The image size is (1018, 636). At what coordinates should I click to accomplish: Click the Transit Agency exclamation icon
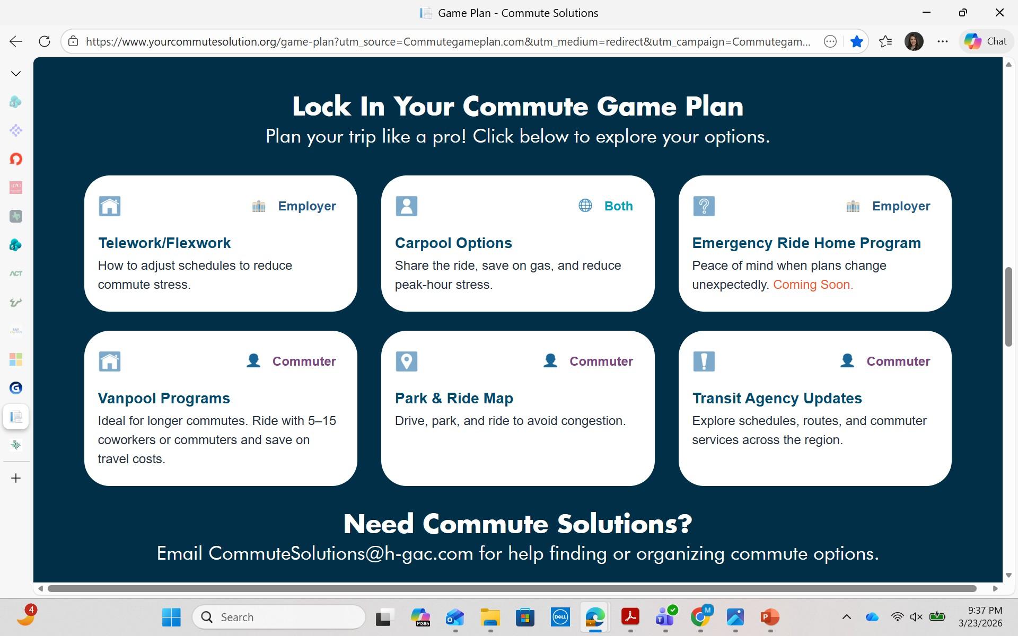tap(704, 361)
